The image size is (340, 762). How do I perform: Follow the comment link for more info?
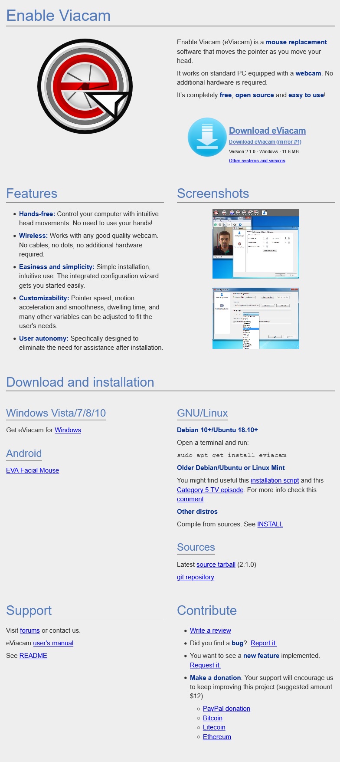coord(190,499)
